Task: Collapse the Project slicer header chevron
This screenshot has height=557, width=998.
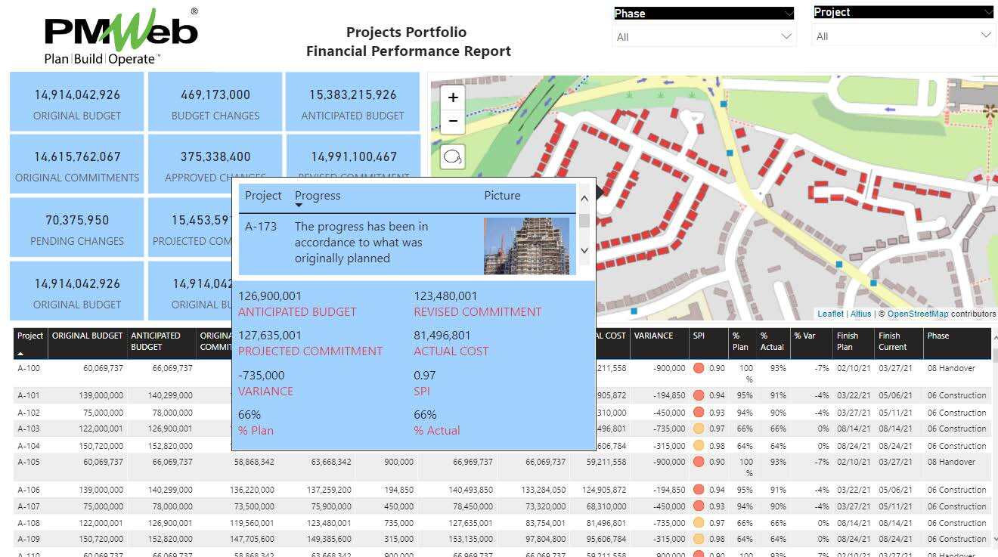Action: click(x=989, y=13)
